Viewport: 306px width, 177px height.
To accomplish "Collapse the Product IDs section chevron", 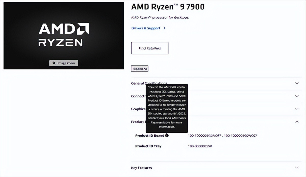I will tap(297, 122).
